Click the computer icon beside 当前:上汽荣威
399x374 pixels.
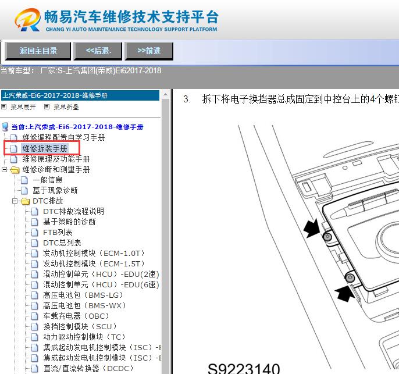[x=5, y=126]
